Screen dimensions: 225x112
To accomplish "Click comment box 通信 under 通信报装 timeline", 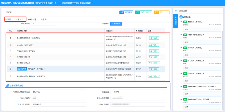I will [202, 29].
